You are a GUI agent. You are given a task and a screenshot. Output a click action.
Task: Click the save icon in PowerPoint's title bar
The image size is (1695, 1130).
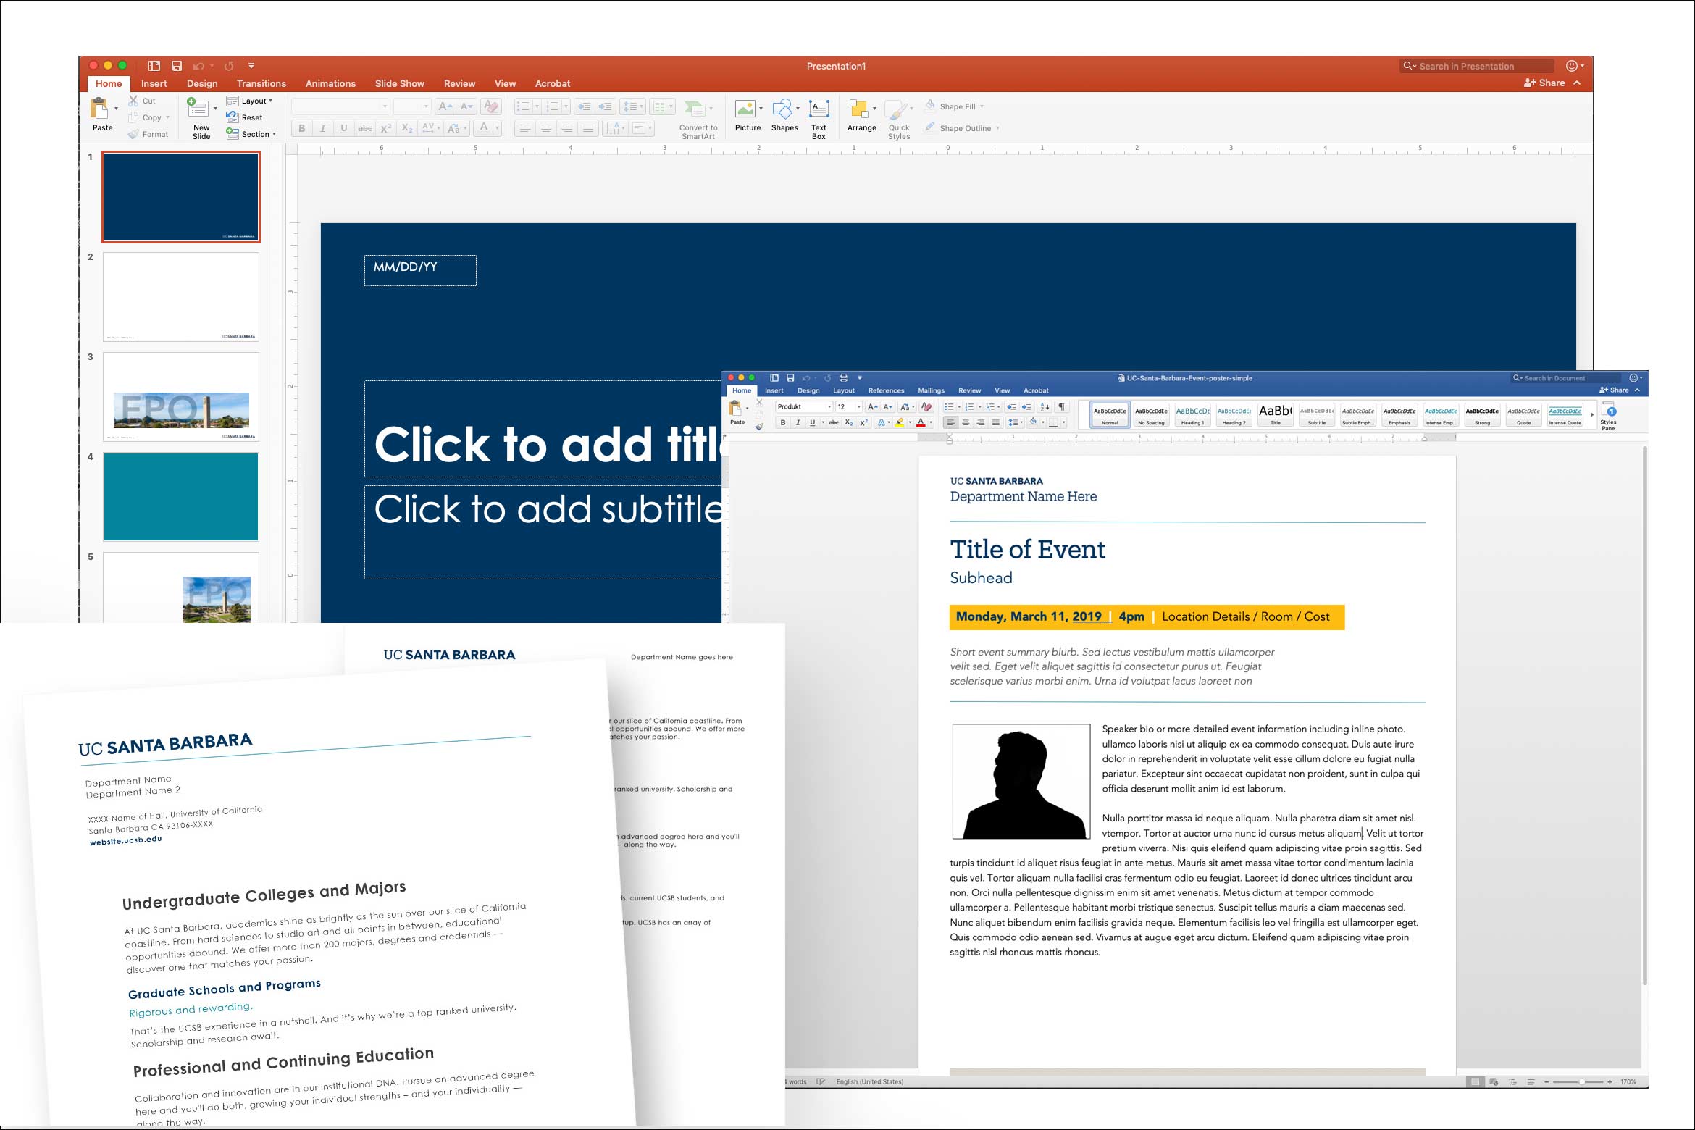click(x=176, y=66)
